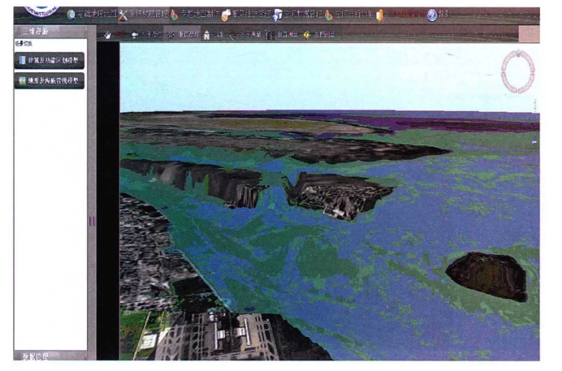Open the 专题地图制作 menu

pyautogui.click(x=195, y=15)
